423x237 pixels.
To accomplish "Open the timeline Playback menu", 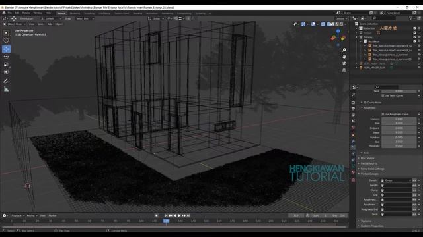I will click(x=18, y=215).
